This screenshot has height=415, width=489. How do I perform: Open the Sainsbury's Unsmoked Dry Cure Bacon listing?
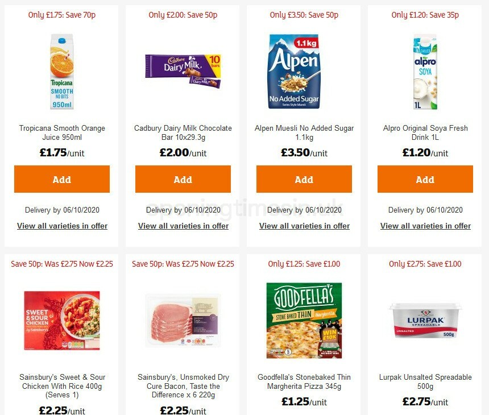(x=183, y=385)
